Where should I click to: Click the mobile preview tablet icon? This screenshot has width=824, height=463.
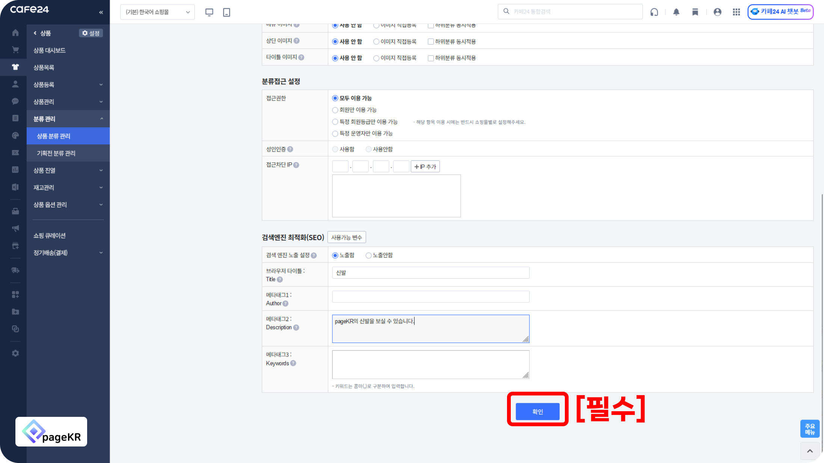pos(226,12)
